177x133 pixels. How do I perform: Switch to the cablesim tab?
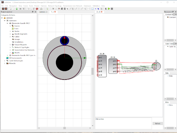[x=42, y=12]
